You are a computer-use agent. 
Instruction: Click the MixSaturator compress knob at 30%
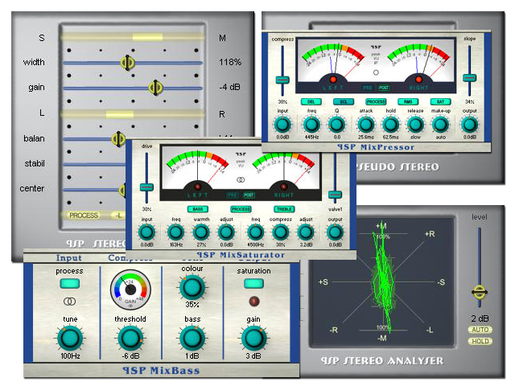(281, 232)
